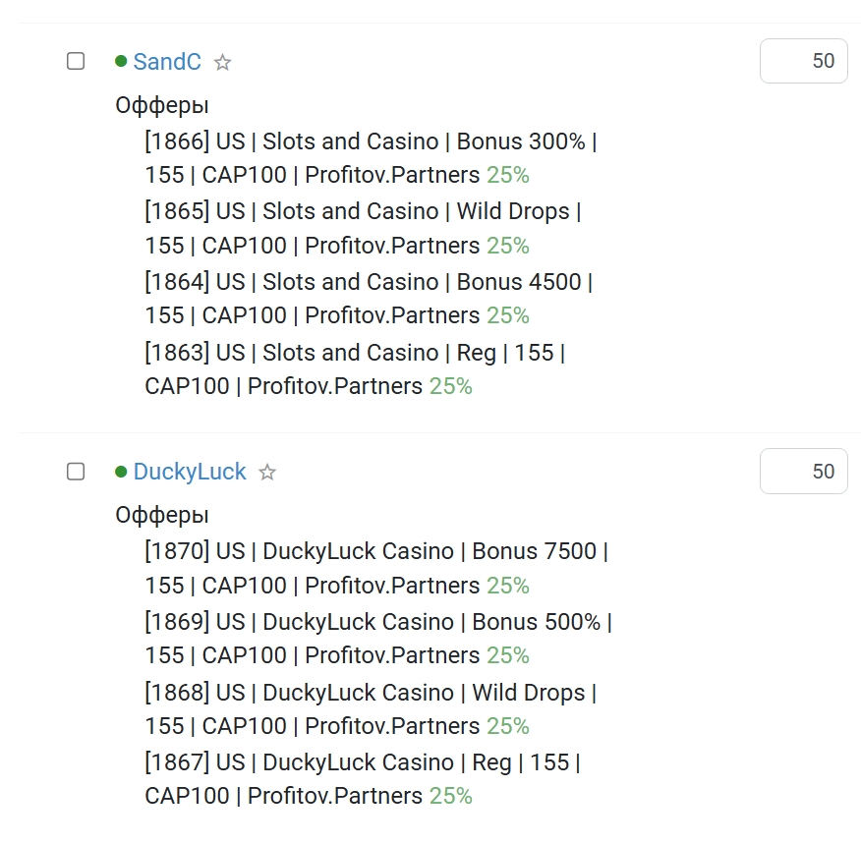Click the green status dot next to SandC

click(121, 61)
